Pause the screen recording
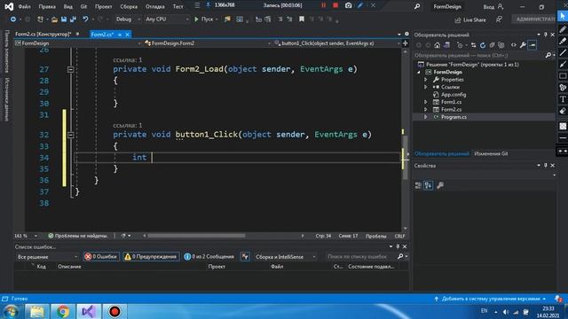The width and height of the screenshot is (568, 319). 323,5
